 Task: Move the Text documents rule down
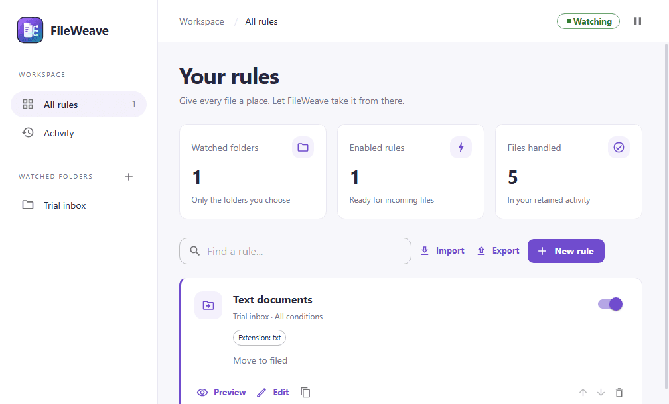(x=601, y=392)
